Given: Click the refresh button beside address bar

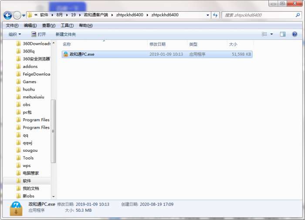Looking at the screenshot, I should click(x=215, y=15).
